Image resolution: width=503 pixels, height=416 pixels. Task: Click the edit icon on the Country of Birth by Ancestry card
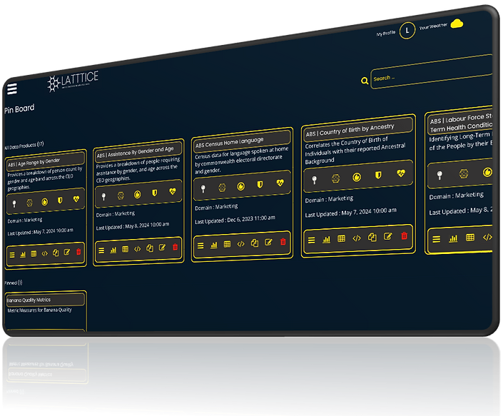[388, 237]
